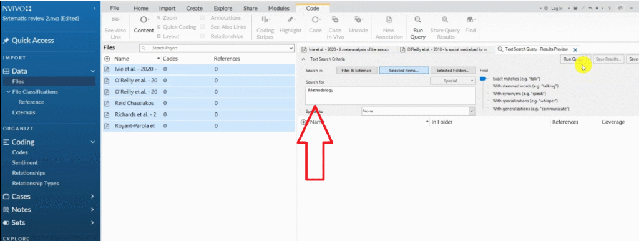Click the Code ribbon button

click(x=315, y=25)
